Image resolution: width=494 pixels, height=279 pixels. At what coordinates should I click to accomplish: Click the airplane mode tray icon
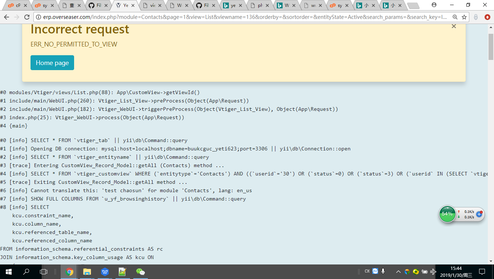(433, 271)
